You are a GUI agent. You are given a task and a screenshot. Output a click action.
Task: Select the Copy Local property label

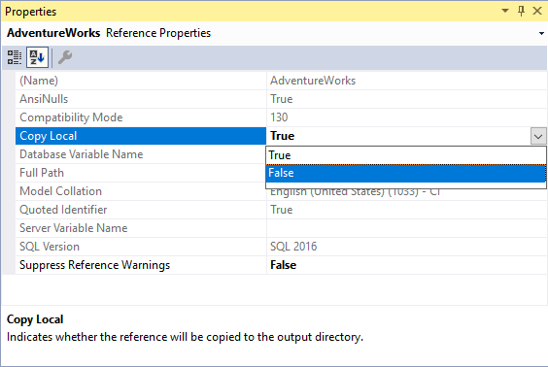[x=141, y=136]
